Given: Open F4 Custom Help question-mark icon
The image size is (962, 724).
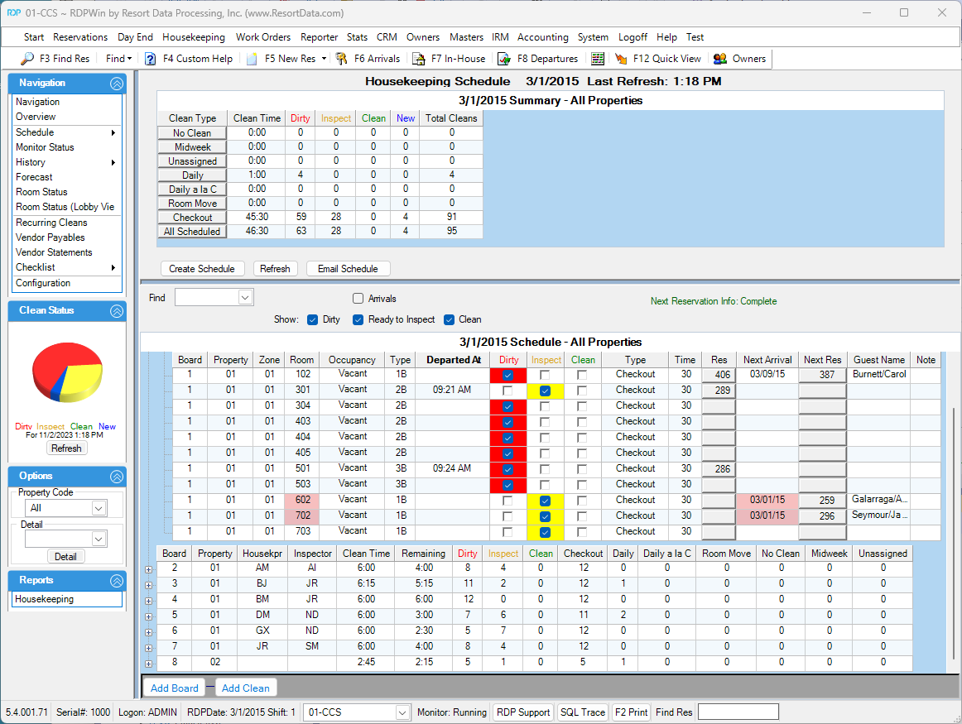Looking at the screenshot, I should 151,59.
